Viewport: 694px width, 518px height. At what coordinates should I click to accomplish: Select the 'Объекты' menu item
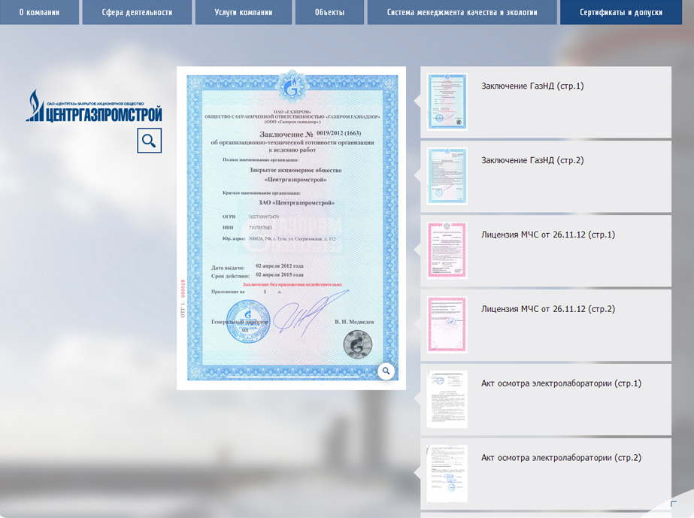click(x=330, y=12)
